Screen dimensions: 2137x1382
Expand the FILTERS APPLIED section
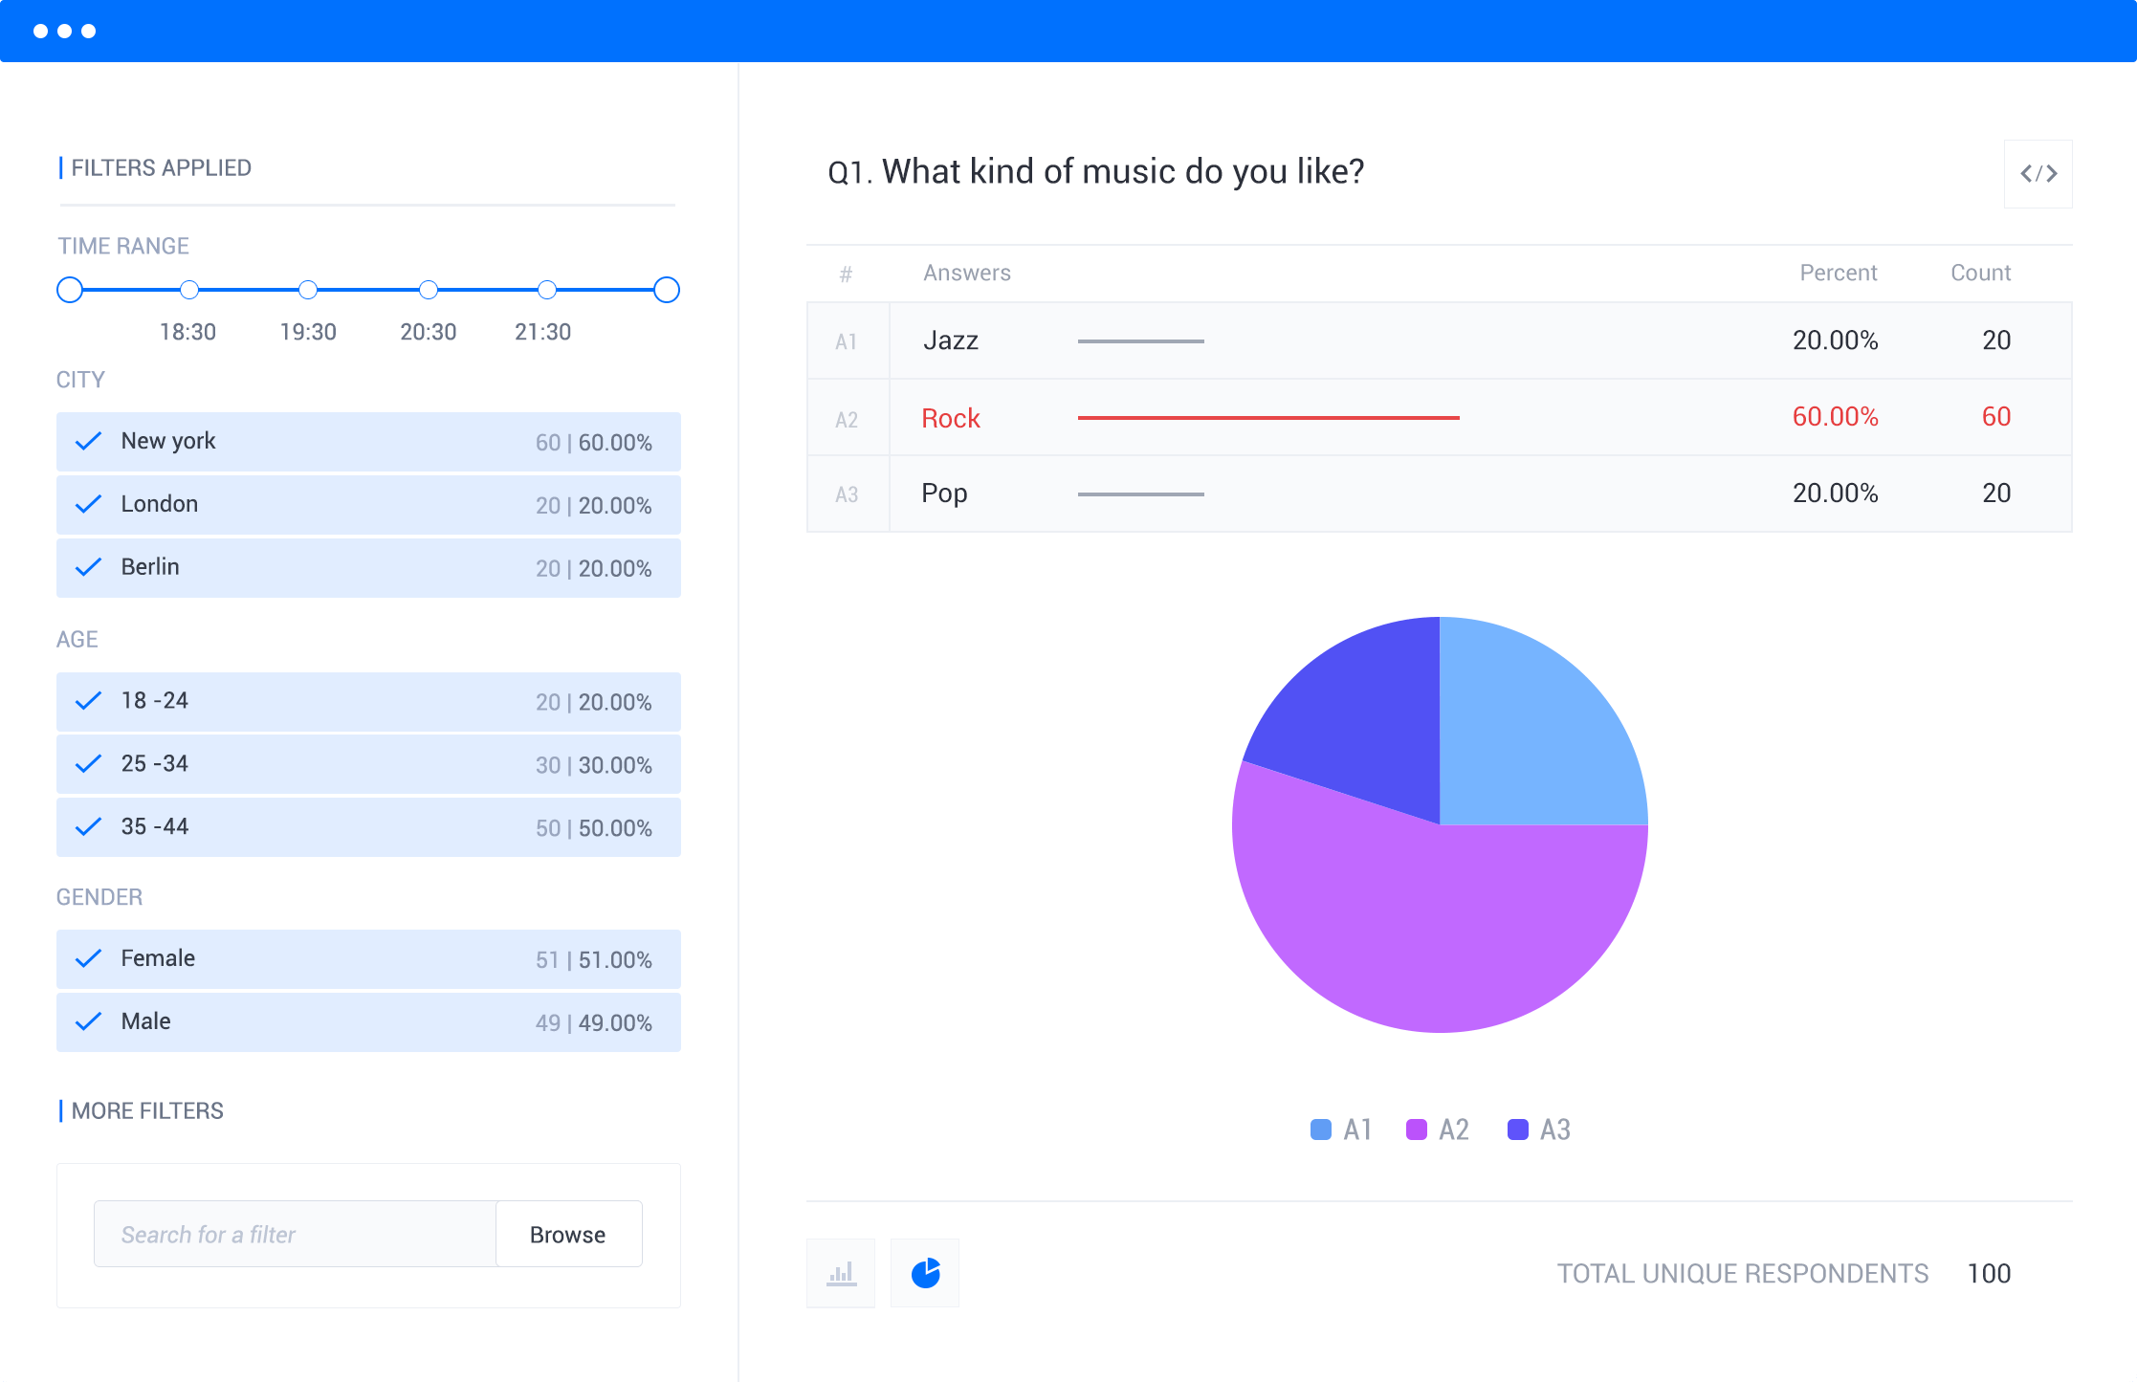[x=161, y=167]
